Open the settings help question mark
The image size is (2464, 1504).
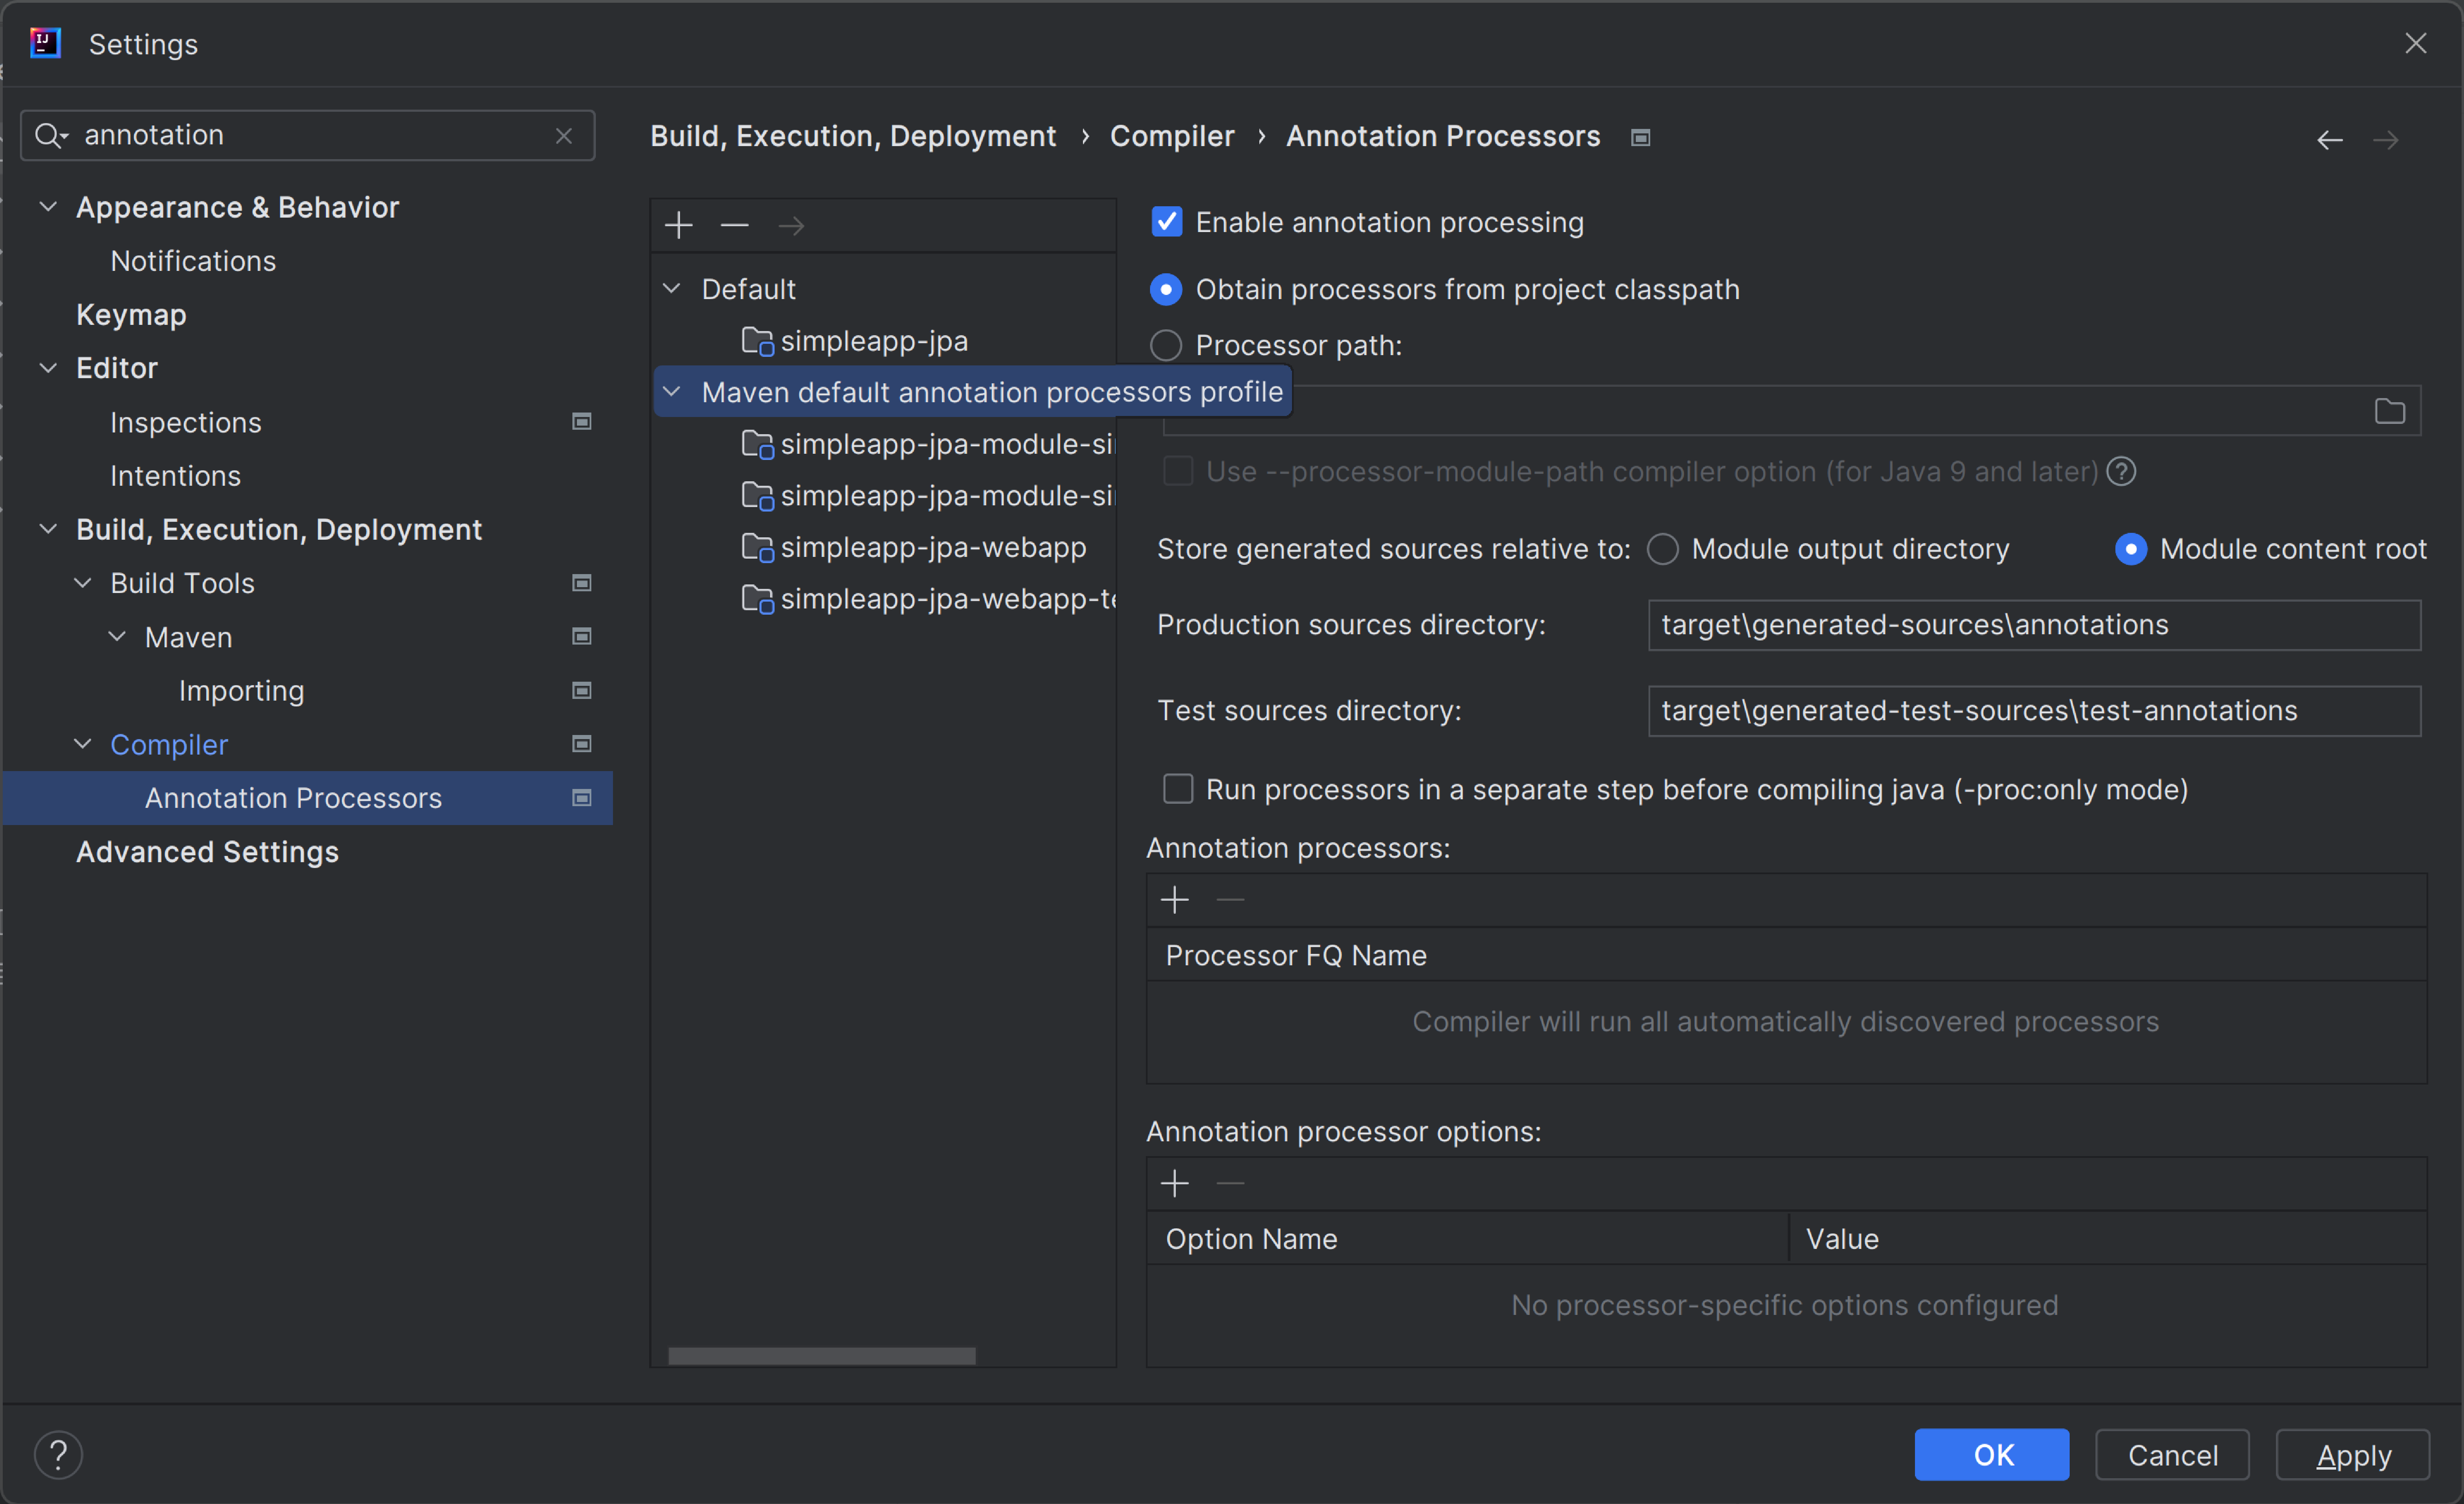[x=58, y=1454]
